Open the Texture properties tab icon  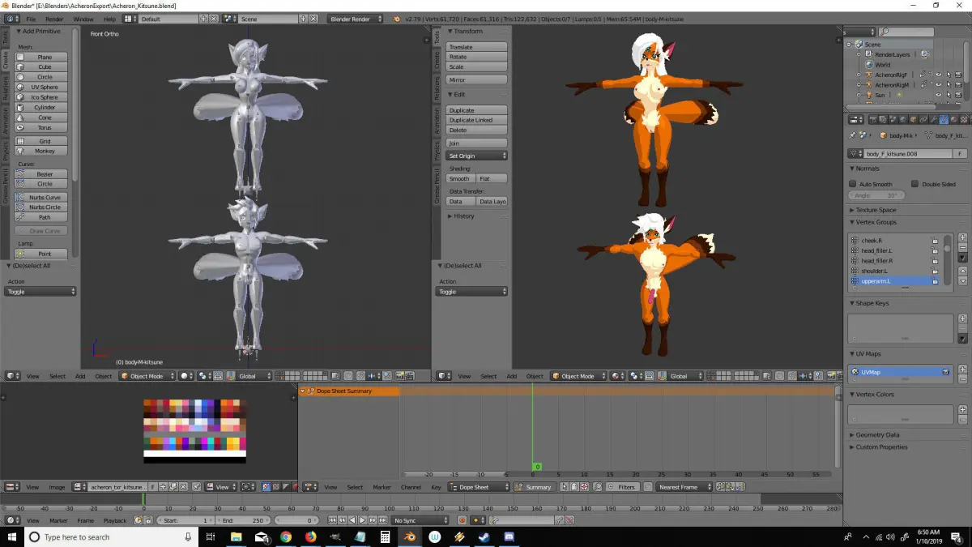click(x=965, y=119)
